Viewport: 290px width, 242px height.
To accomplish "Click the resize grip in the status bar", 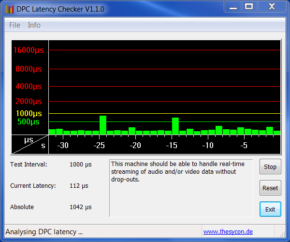I will [x=282, y=234].
